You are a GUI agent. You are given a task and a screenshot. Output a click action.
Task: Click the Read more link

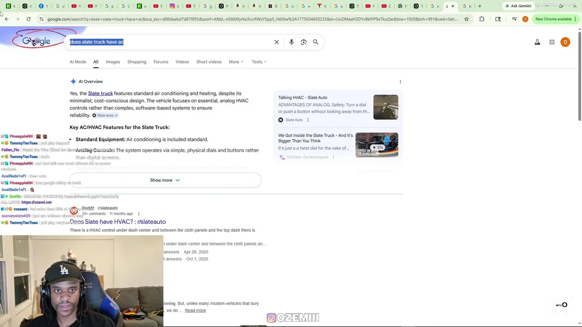point(195,311)
